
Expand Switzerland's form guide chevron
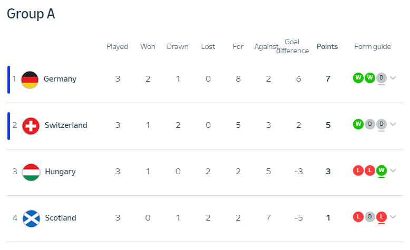pyautogui.click(x=393, y=124)
